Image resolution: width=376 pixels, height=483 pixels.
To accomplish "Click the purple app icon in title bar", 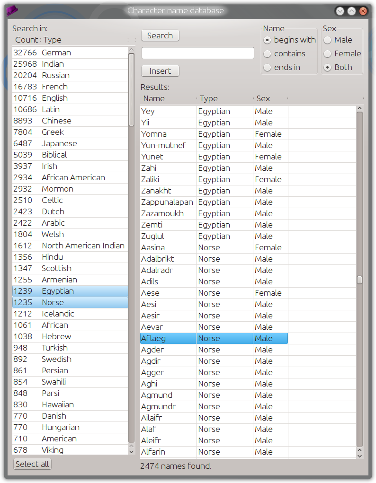I will 12,11.
